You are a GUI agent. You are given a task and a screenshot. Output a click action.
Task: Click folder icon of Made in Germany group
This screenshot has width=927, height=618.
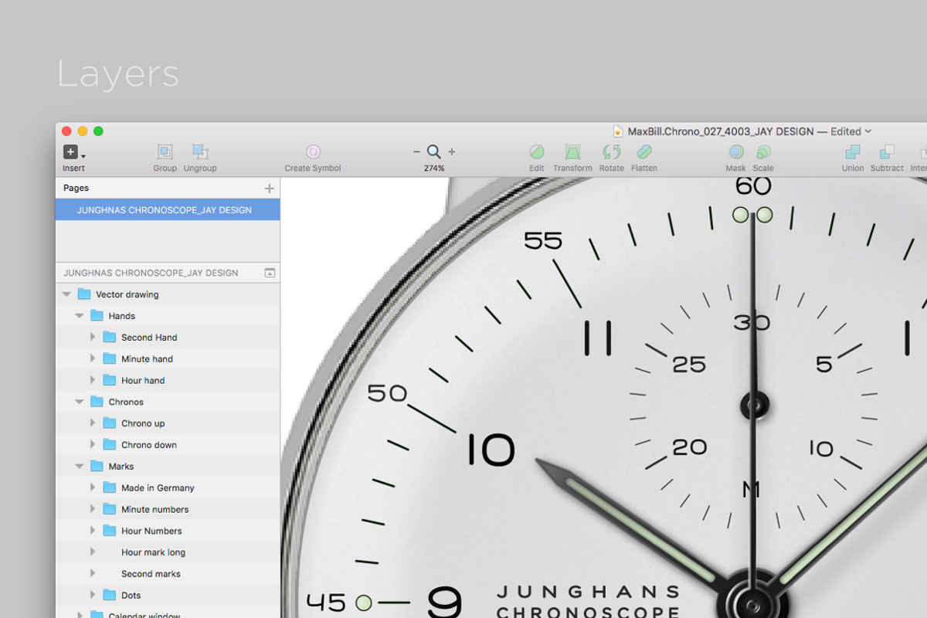(110, 488)
